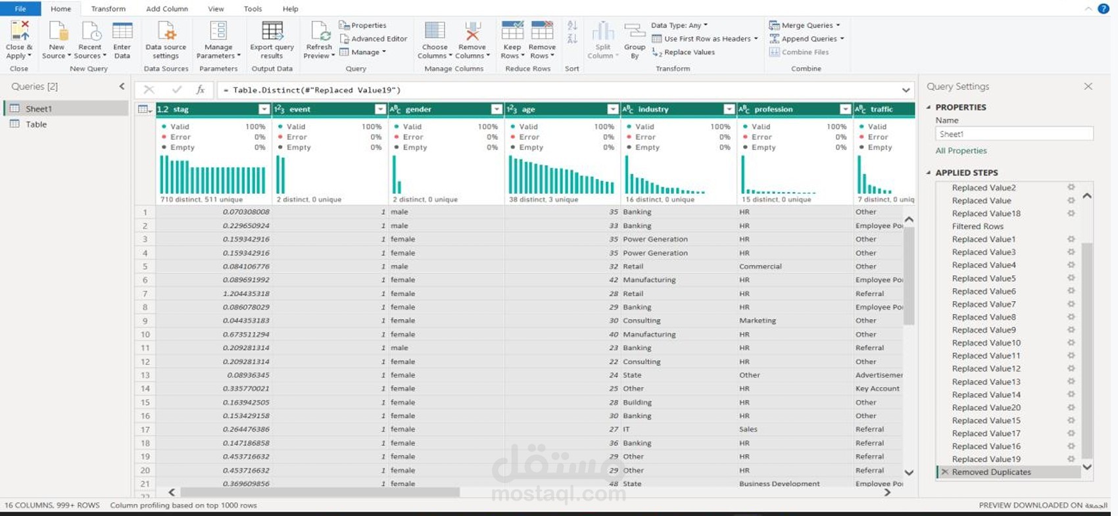Screen dimensions: 1118x516
Task: Collapse the ribbon with the caret icon
Action: tap(1088, 9)
